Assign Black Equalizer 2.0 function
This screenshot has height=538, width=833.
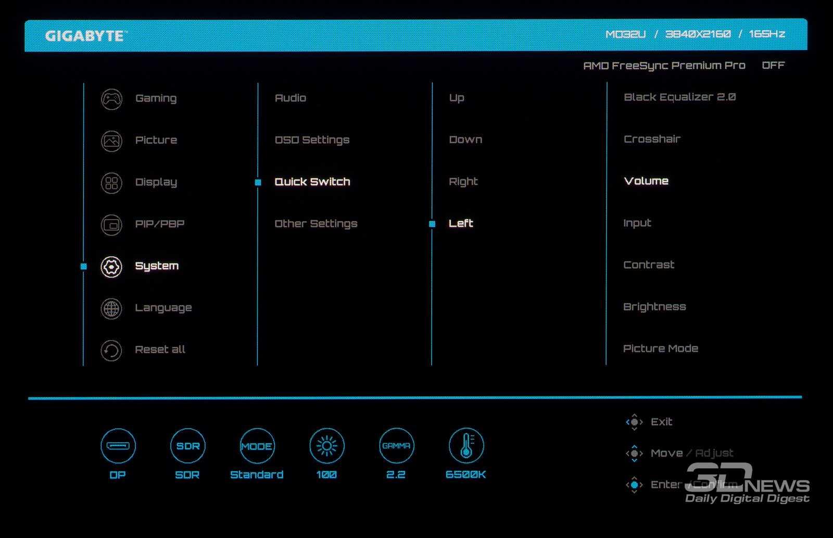pos(679,97)
